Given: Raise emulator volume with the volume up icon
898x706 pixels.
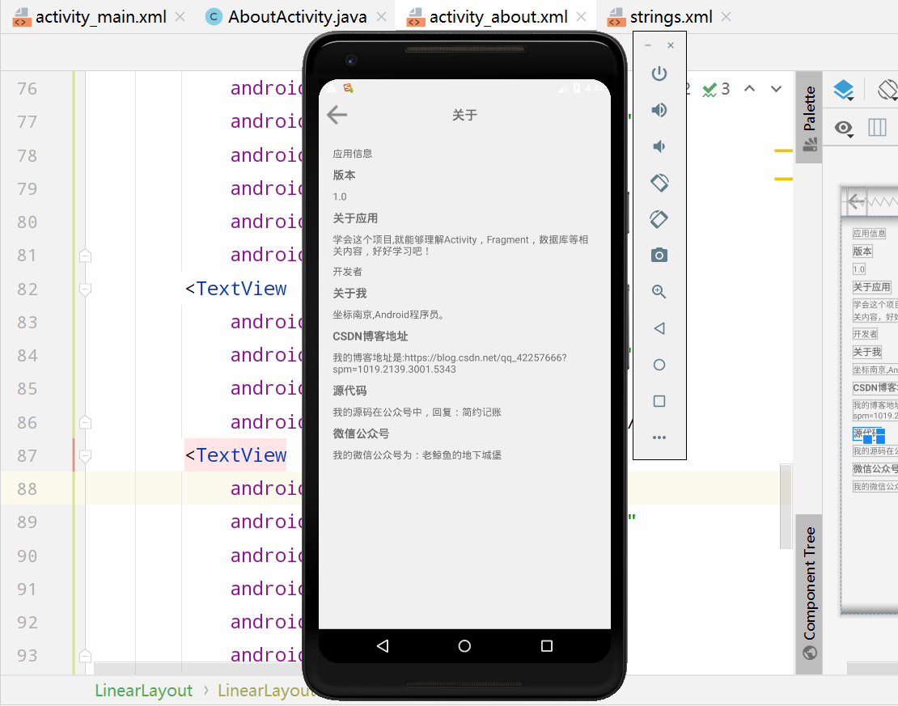Looking at the screenshot, I should (659, 110).
